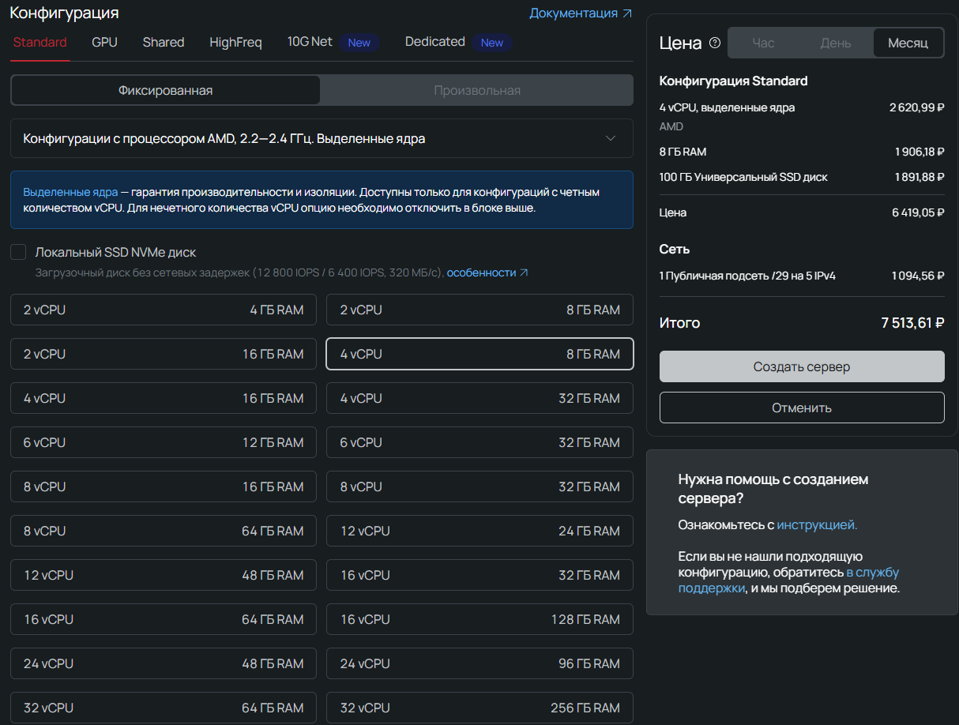Pick the 16 vCPU 128 ГБ RAM configuration

(479, 620)
